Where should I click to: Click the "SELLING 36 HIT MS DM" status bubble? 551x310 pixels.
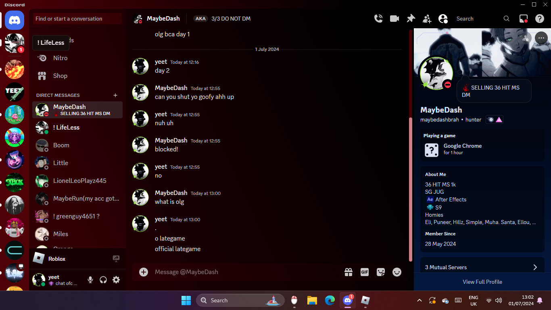(494, 91)
